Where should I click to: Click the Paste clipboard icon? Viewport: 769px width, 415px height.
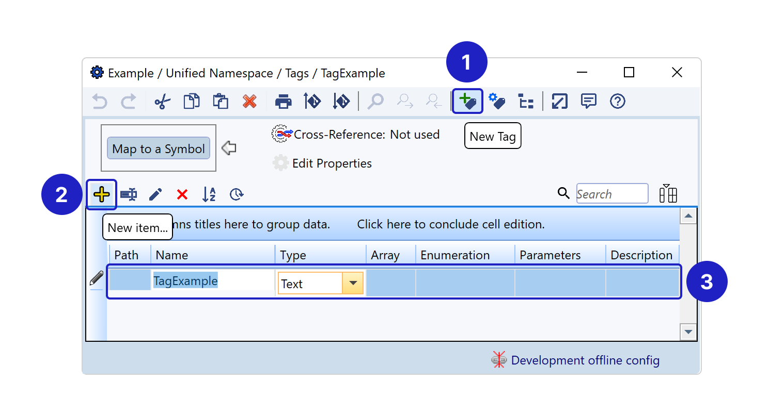[221, 102]
